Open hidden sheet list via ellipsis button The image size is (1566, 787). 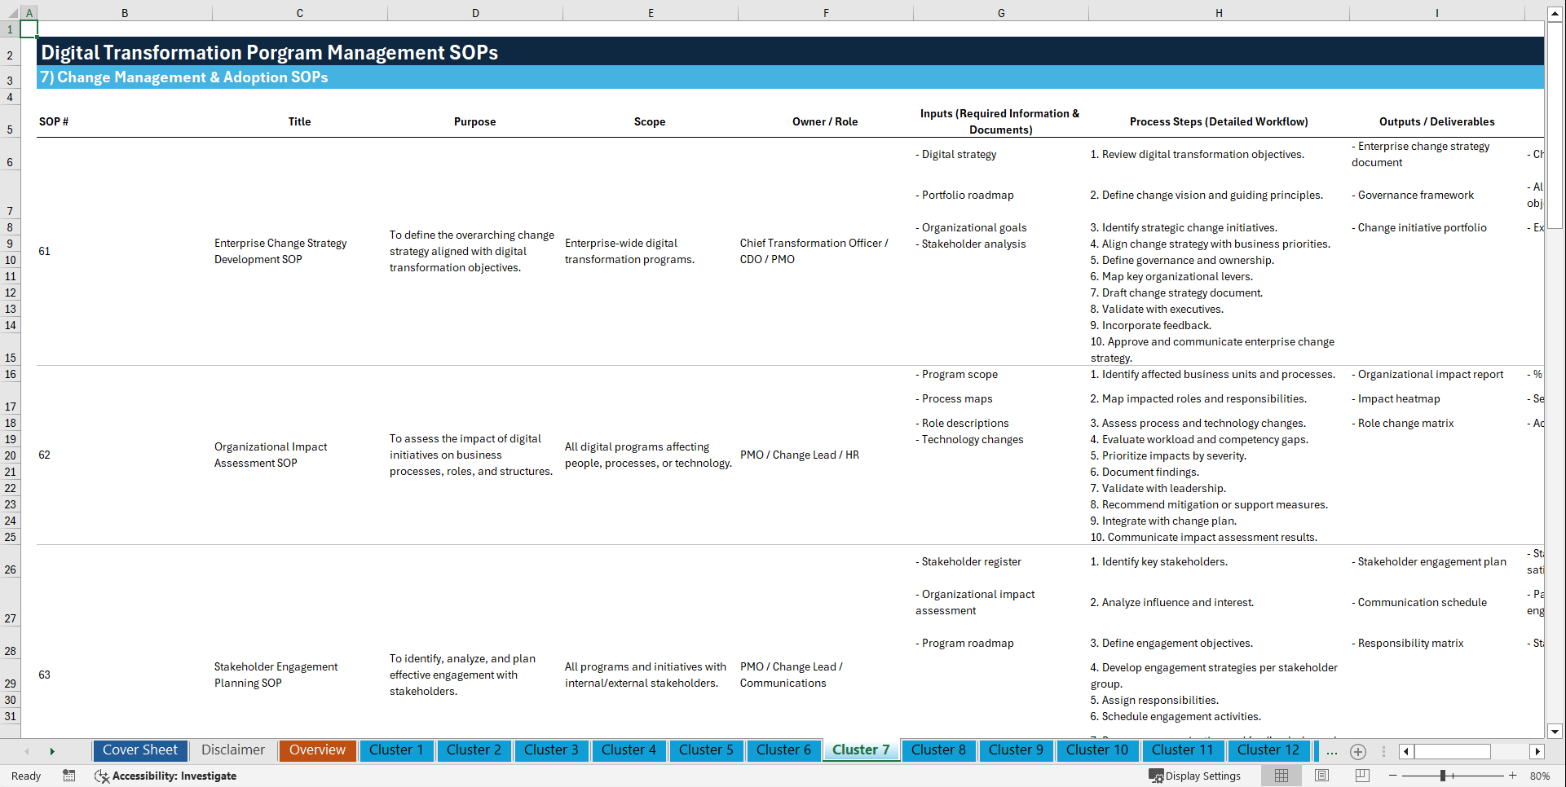pos(1331,751)
